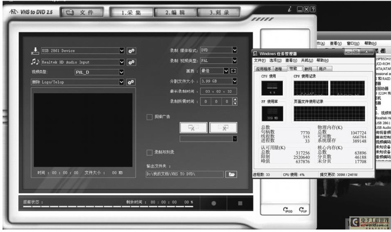Switch to the 2.编辑 edit step
The height and width of the screenshot is (232, 391).
point(175,12)
